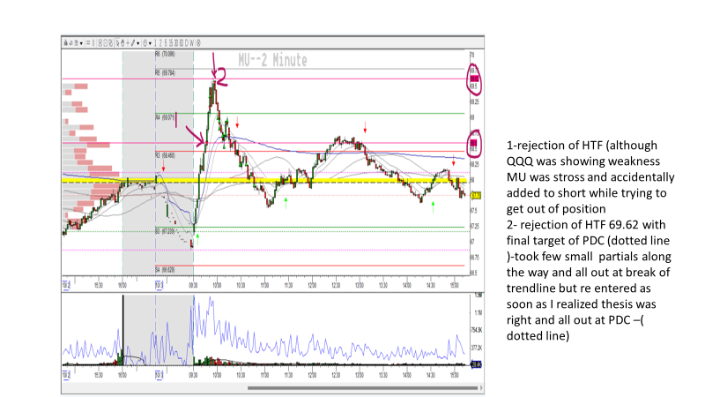Switch chart to 2 minute timeframe
Viewport: 705px width, 397px height.
pos(160,43)
